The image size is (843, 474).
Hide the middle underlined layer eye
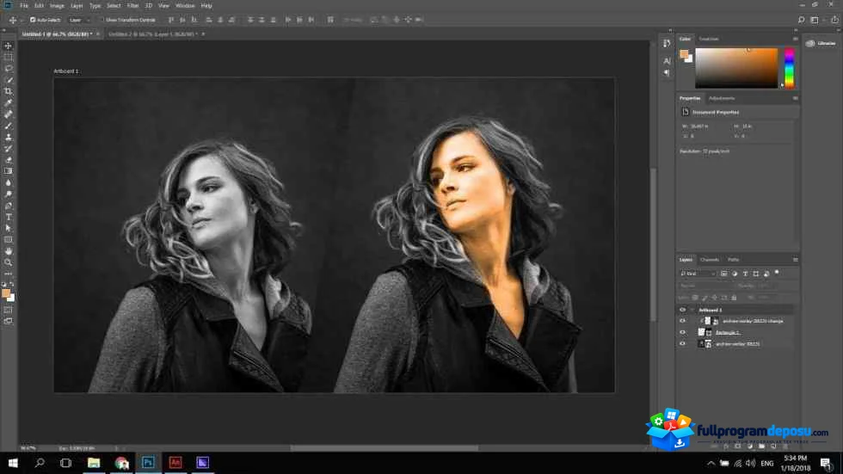[x=682, y=332]
